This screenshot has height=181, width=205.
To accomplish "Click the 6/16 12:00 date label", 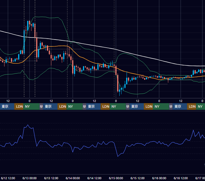I will (x=181, y=178).
